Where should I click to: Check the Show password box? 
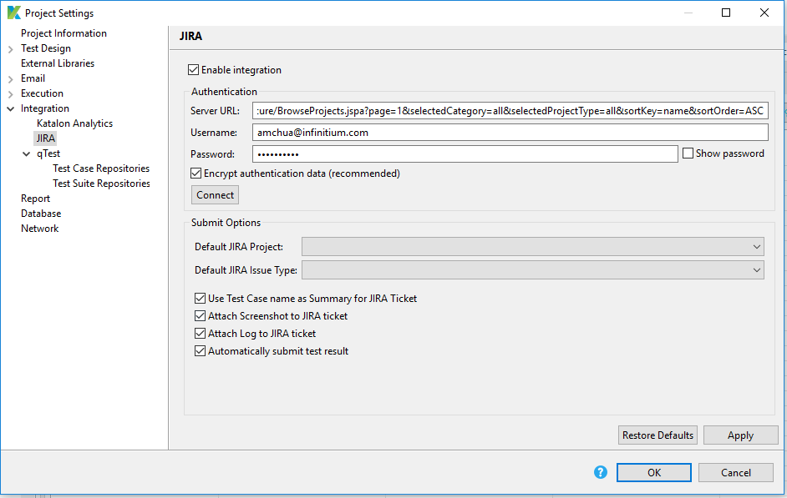point(688,153)
